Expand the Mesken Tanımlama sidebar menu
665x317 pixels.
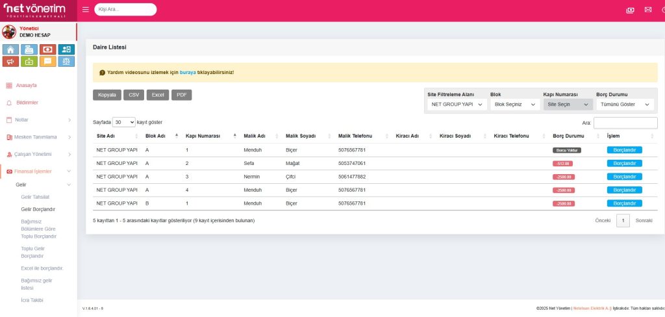coord(38,137)
